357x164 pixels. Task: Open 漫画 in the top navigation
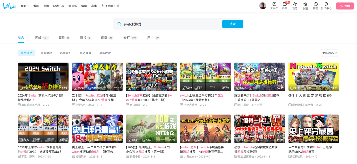tap(84, 6)
